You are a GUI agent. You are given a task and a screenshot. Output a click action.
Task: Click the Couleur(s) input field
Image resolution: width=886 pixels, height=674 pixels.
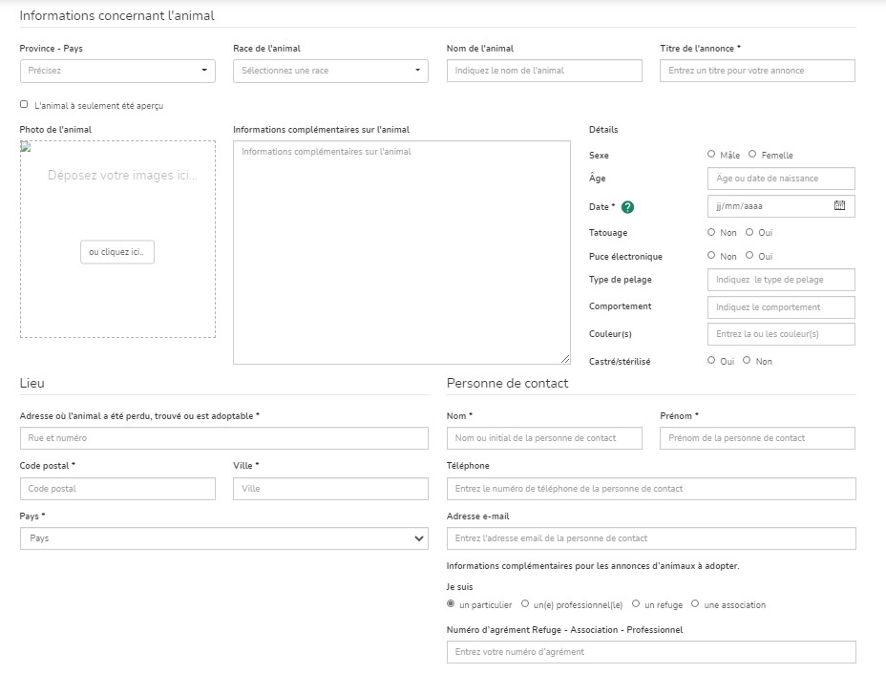tap(781, 334)
